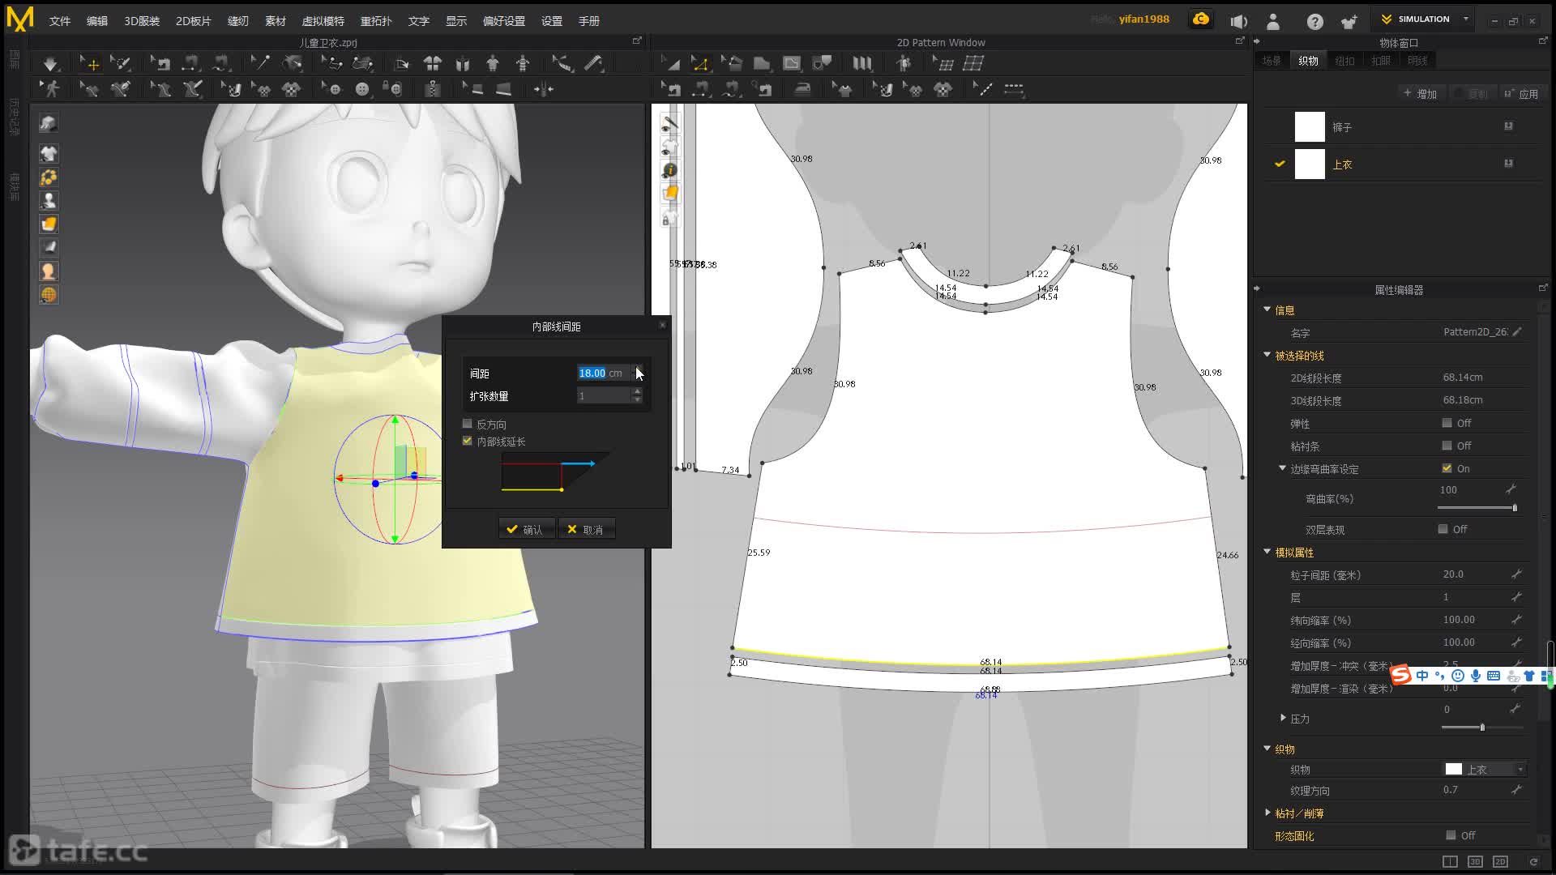1556x875 pixels.
Task: Select the steam iron tool in 2D toolbar
Action: coord(802,89)
